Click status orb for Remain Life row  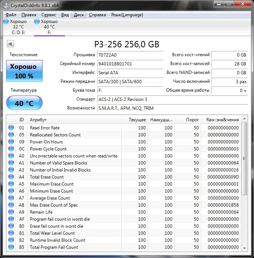pyautogui.click(x=11, y=212)
